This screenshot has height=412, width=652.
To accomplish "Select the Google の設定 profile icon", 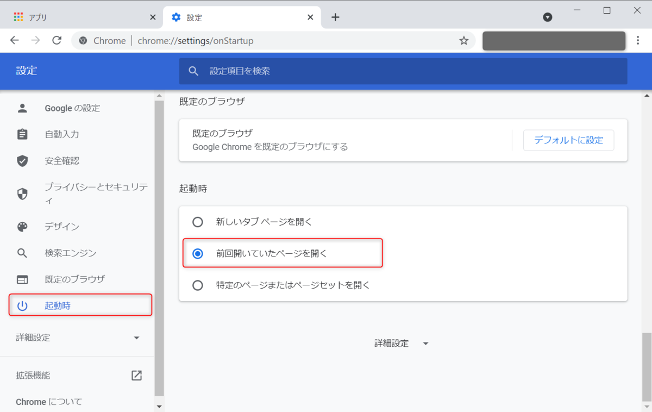I will [22, 108].
